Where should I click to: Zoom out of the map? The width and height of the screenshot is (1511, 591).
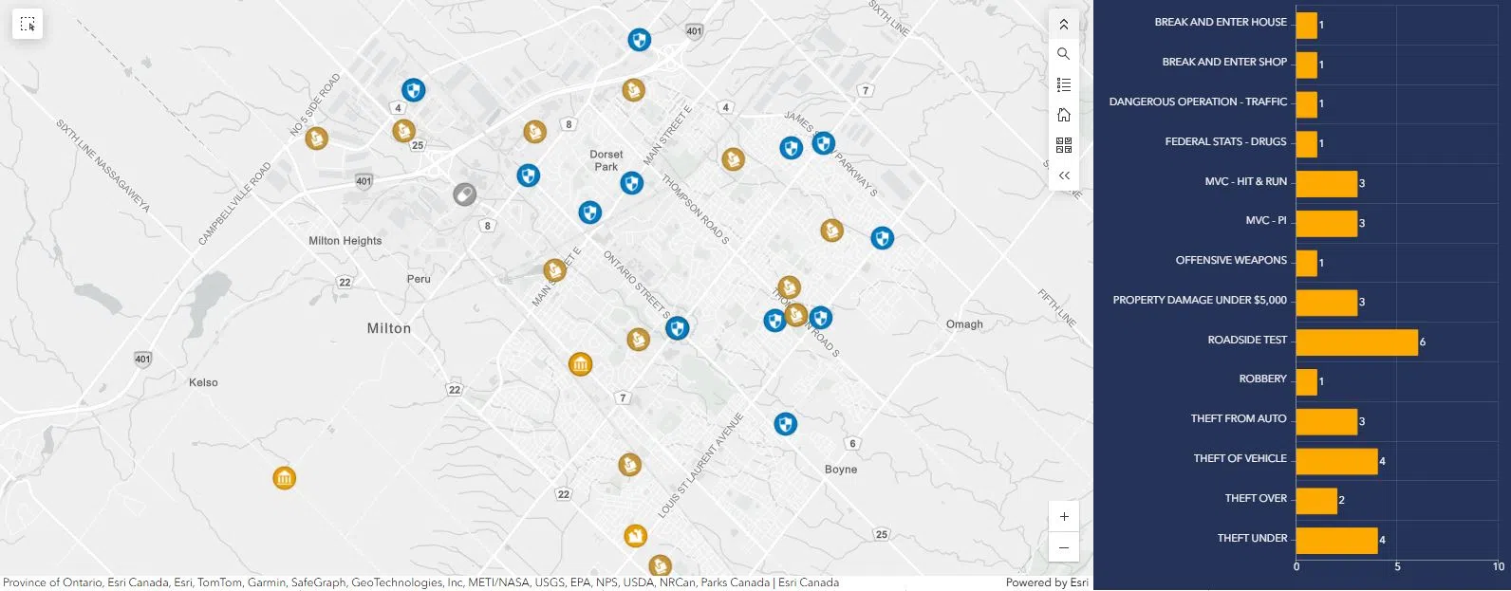[1063, 547]
